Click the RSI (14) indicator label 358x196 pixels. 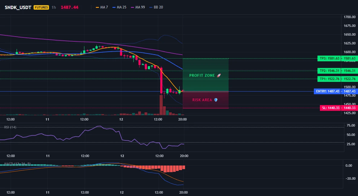(x=10, y=127)
